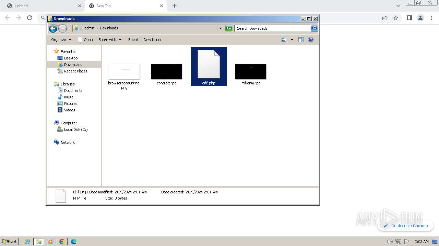Screen dimensions: 439x246
Task: Bookmark page with star icon
Action: point(396,18)
